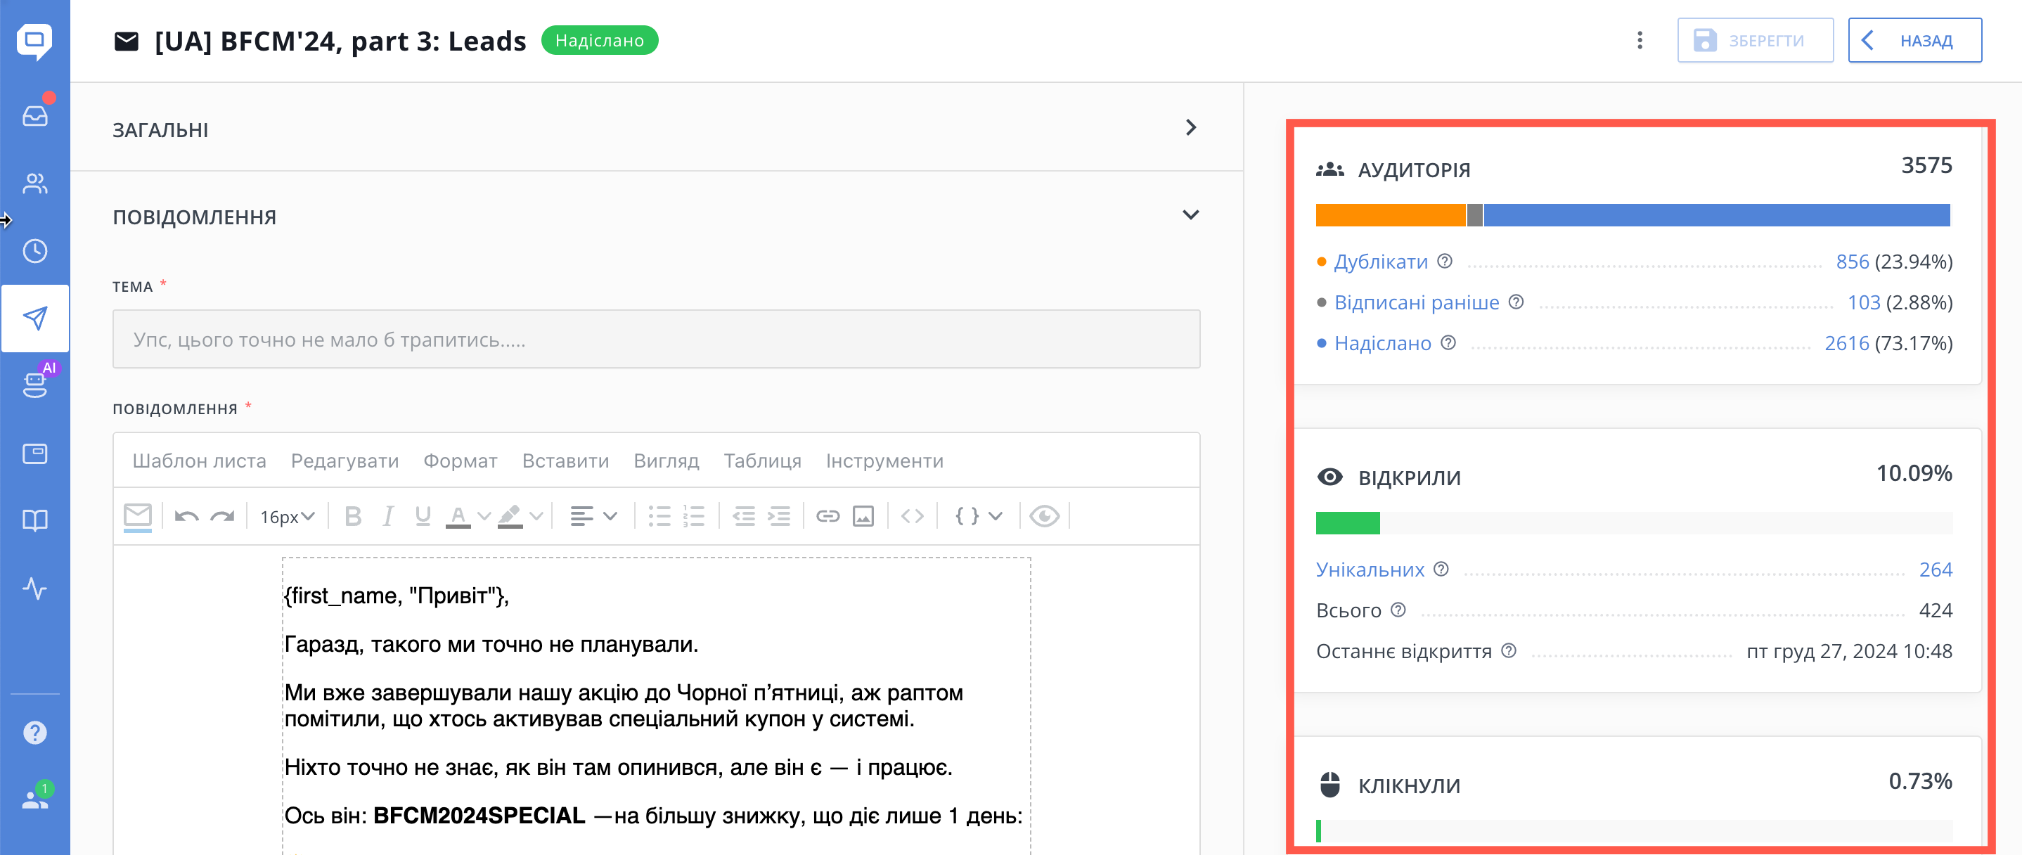
Task: Click the Відписані раніше link
Action: click(x=1417, y=302)
